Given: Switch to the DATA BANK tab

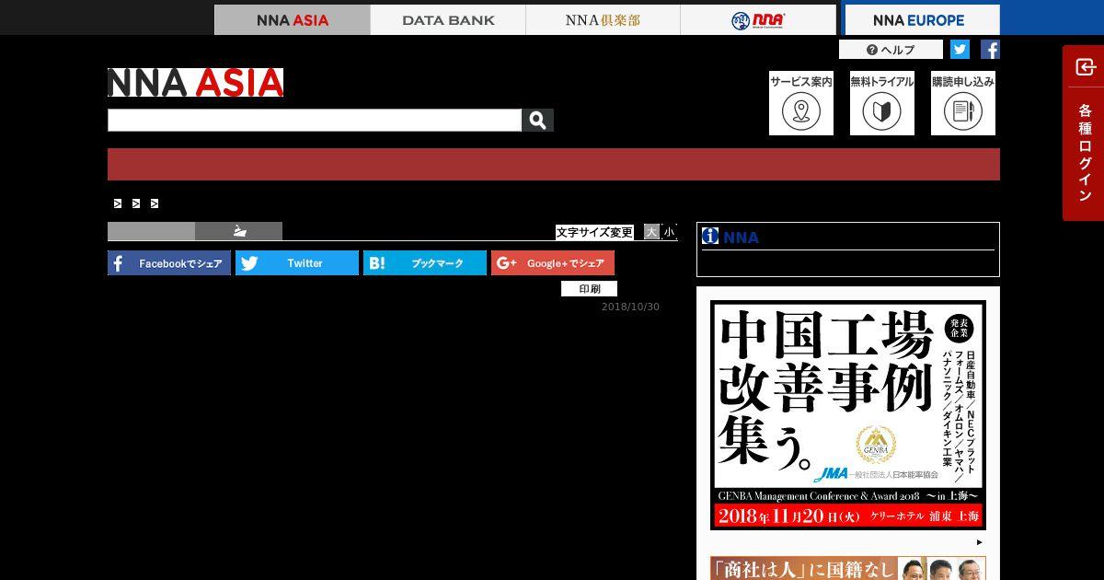Looking at the screenshot, I should point(448,19).
